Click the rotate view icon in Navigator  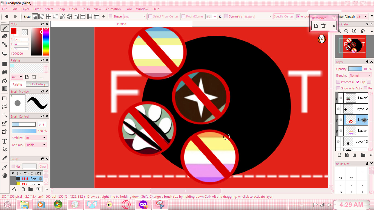pos(363,31)
